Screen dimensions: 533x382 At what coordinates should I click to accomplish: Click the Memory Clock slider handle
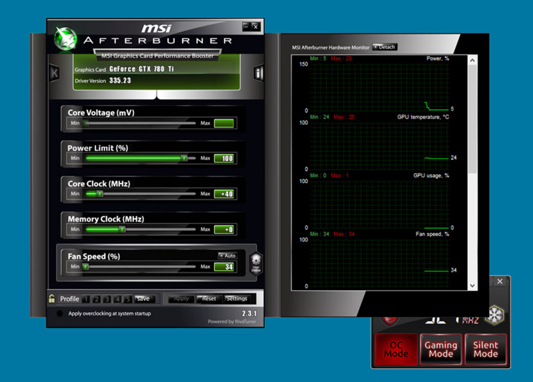click(122, 229)
